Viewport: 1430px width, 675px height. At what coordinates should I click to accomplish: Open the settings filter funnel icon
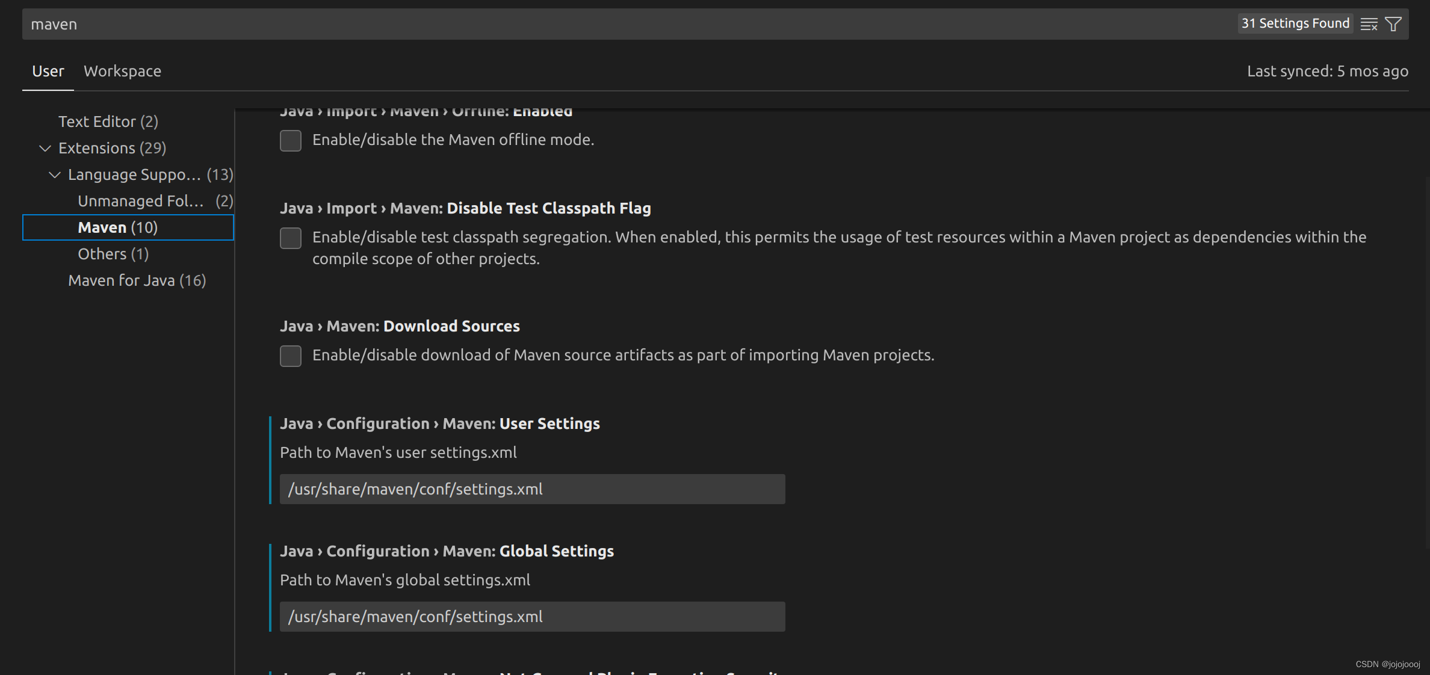coord(1393,24)
